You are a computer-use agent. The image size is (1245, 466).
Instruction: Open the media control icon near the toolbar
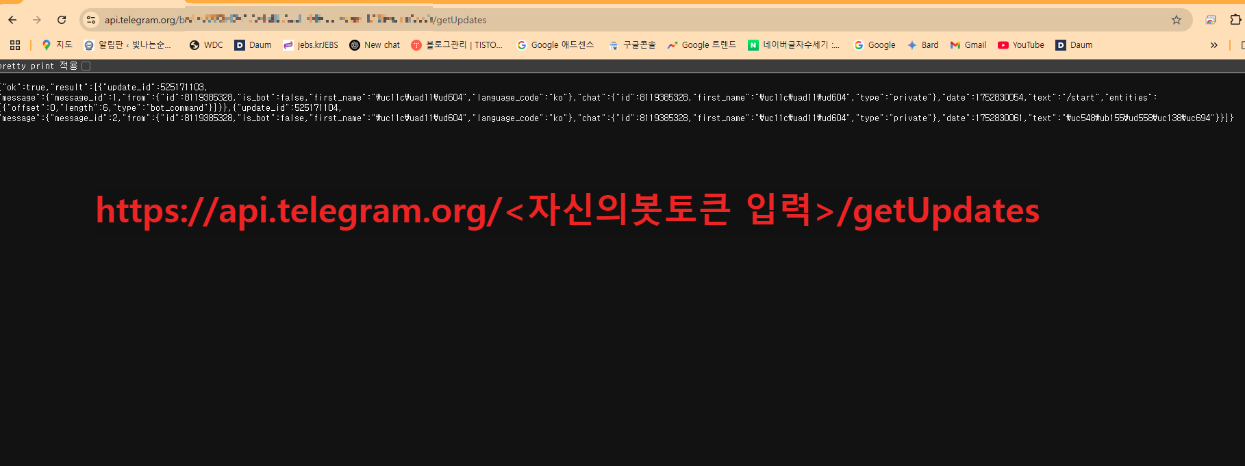pos(1211,20)
